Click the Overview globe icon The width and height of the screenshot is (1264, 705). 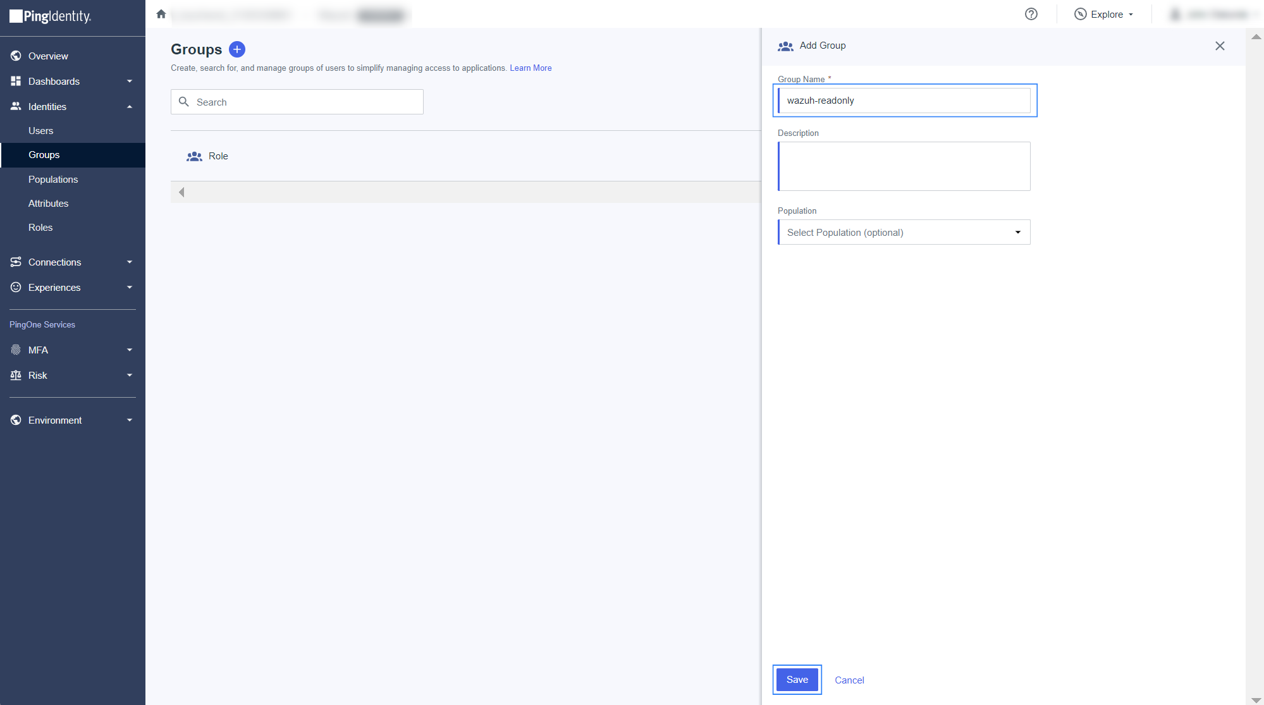click(x=16, y=56)
